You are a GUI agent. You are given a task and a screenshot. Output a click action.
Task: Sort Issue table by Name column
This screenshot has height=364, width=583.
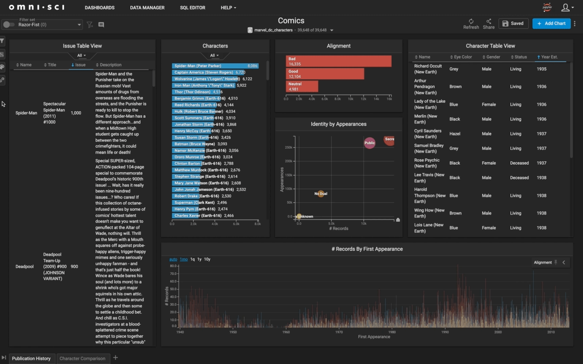(x=24, y=65)
